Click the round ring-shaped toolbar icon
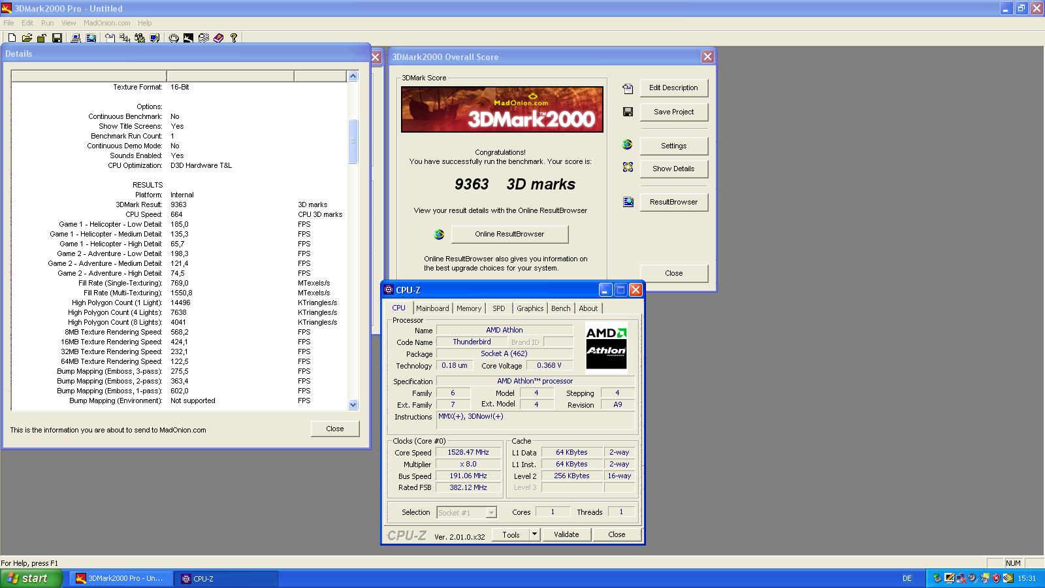 174,38
